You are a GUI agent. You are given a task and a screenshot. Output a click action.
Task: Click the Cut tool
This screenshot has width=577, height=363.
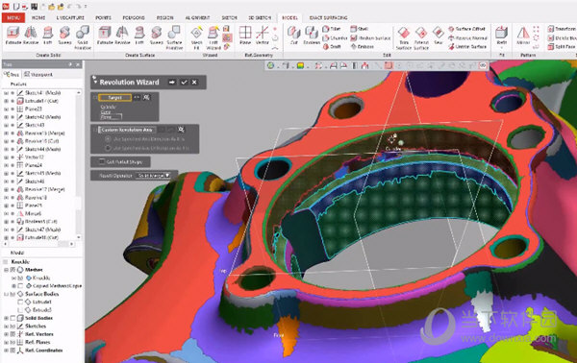tap(293, 36)
